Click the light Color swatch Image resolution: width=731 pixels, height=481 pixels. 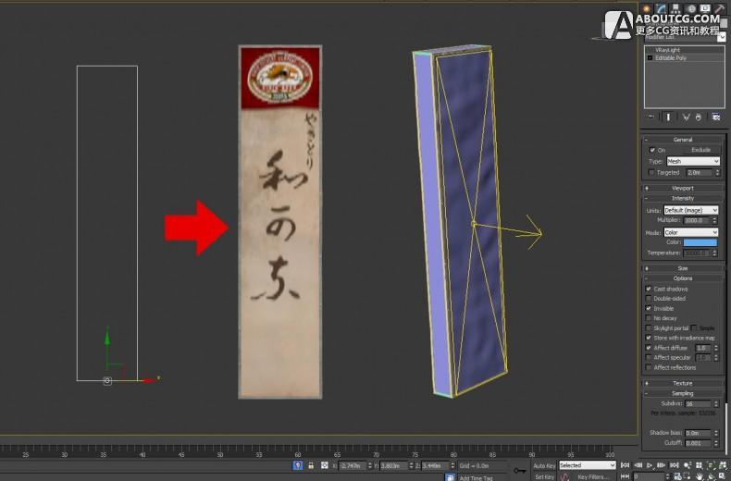[x=700, y=242]
